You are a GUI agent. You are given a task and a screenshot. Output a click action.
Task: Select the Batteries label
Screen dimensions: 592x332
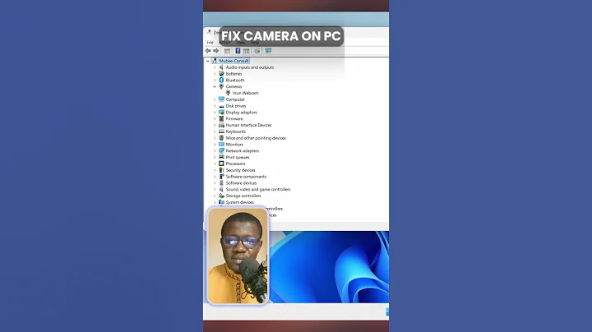(x=234, y=74)
